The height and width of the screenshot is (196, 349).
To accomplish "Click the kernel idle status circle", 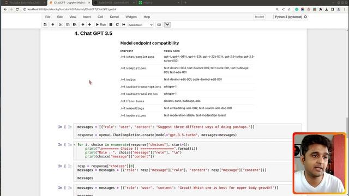I will [305, 17].
